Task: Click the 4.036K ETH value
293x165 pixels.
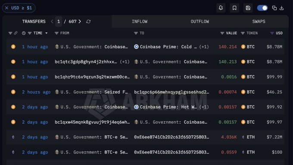Action: click(229, 137)
